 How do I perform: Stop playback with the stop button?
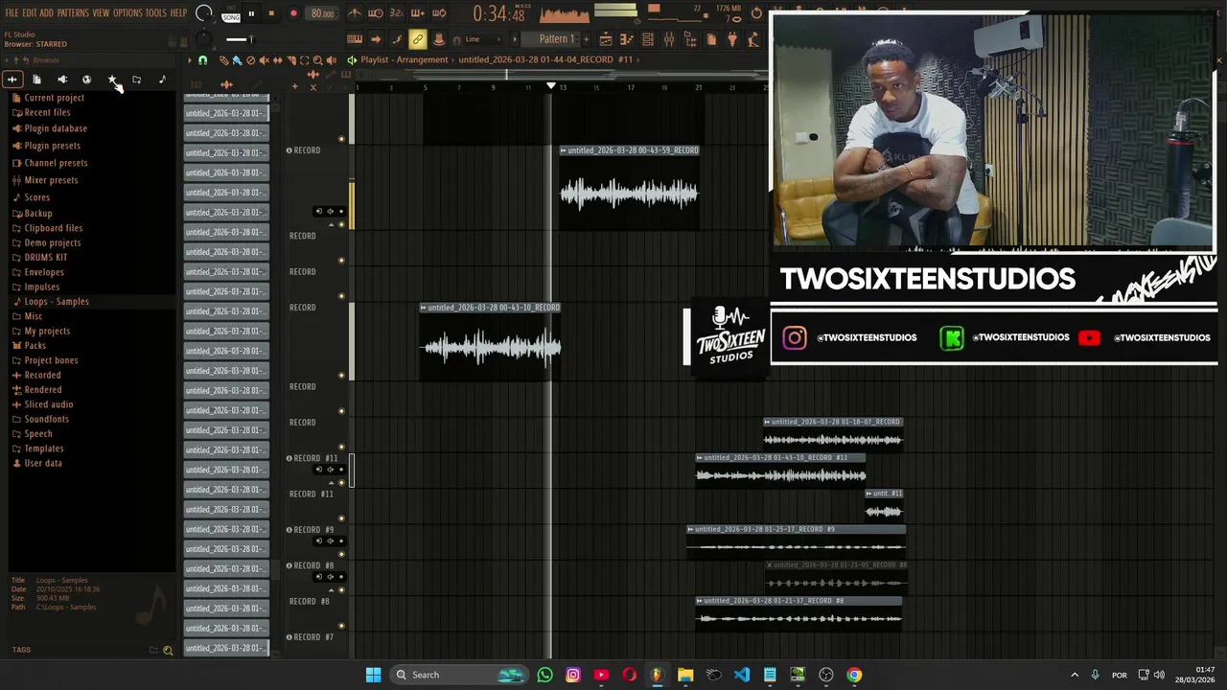point(271,13)
